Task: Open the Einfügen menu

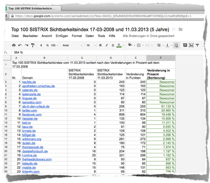Action: point(62,36)
